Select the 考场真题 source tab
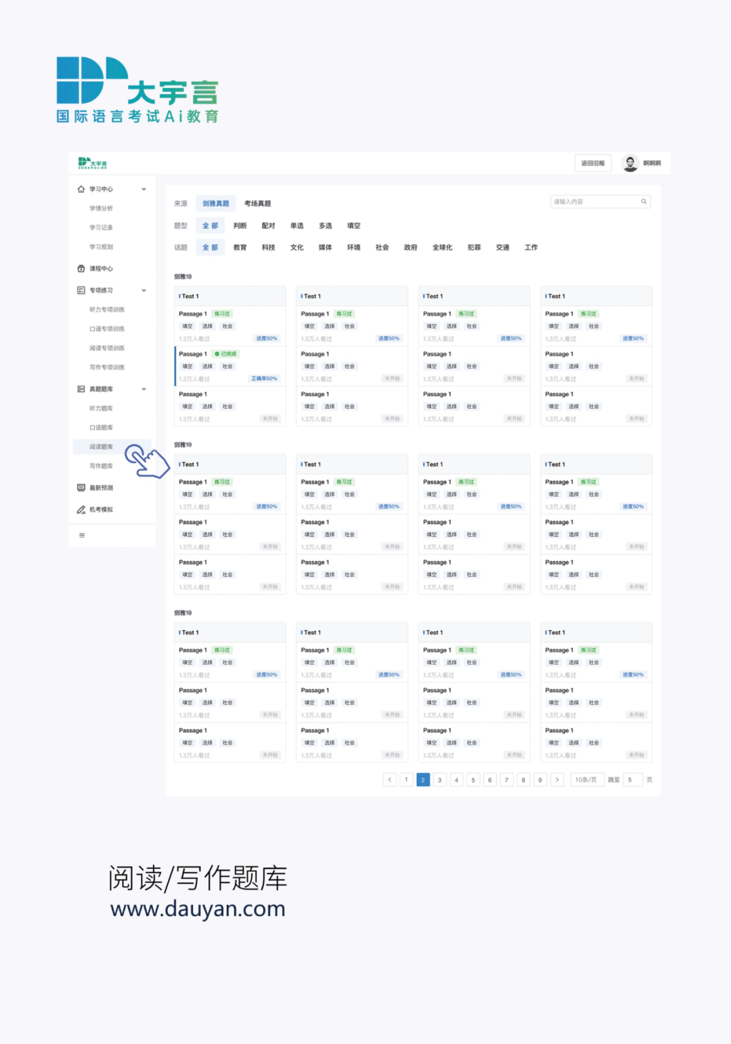The height and width of the screenshot is (1044, 731). click(x=257, y=204)
